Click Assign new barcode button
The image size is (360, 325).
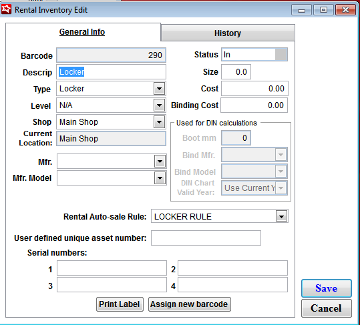190,304
